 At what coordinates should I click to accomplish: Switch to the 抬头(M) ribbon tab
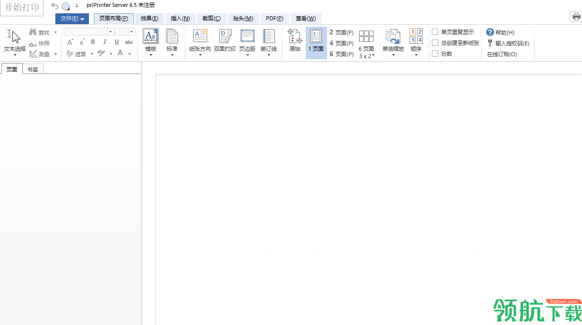pos(243,19)
